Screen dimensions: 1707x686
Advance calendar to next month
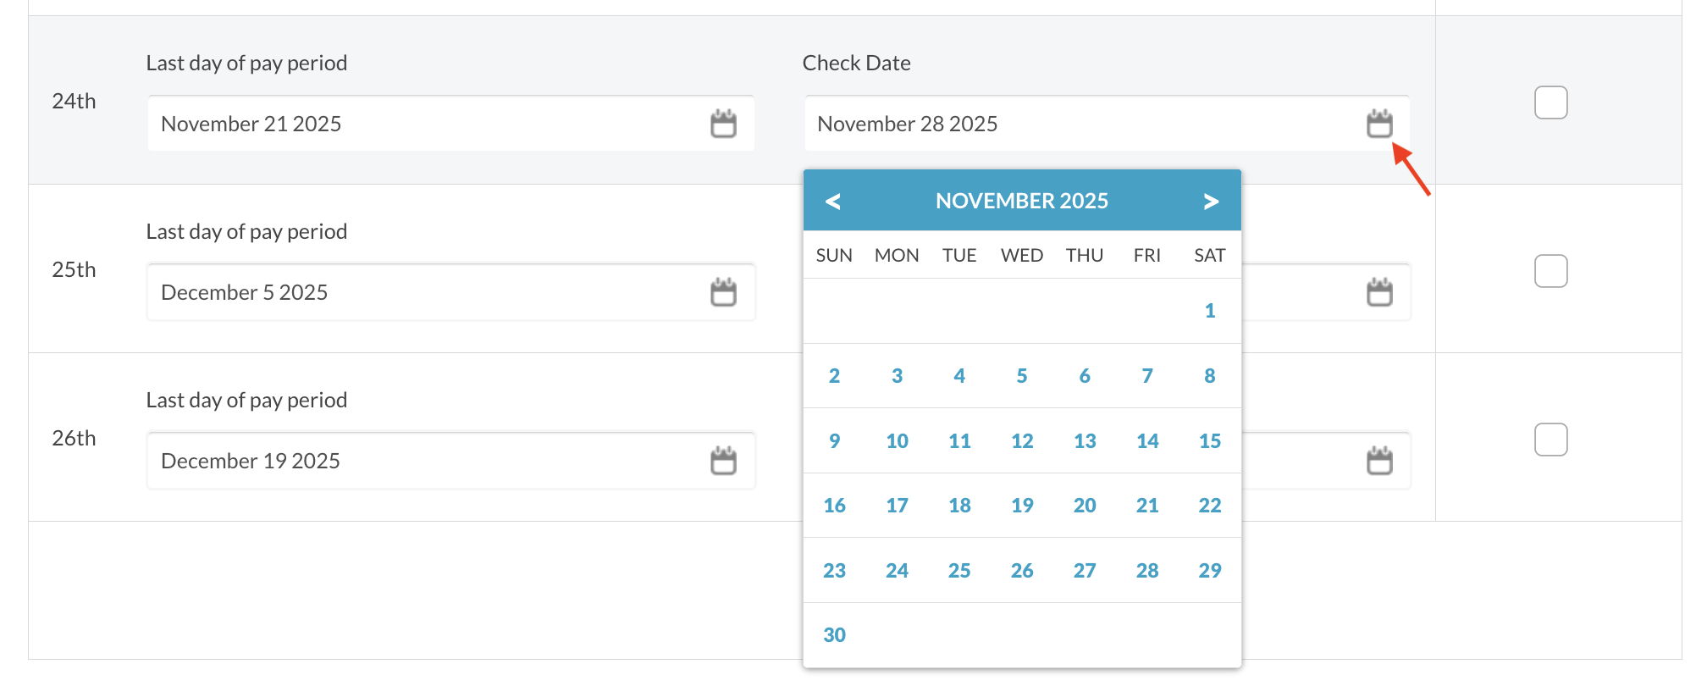click(x=1211, y=202)
